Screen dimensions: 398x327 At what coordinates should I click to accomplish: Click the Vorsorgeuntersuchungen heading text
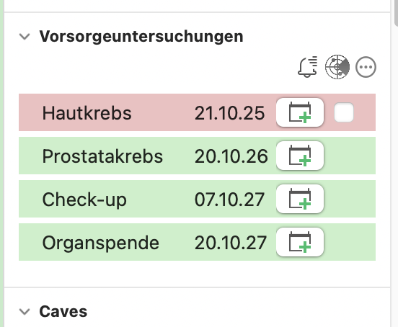coord(141,37)
